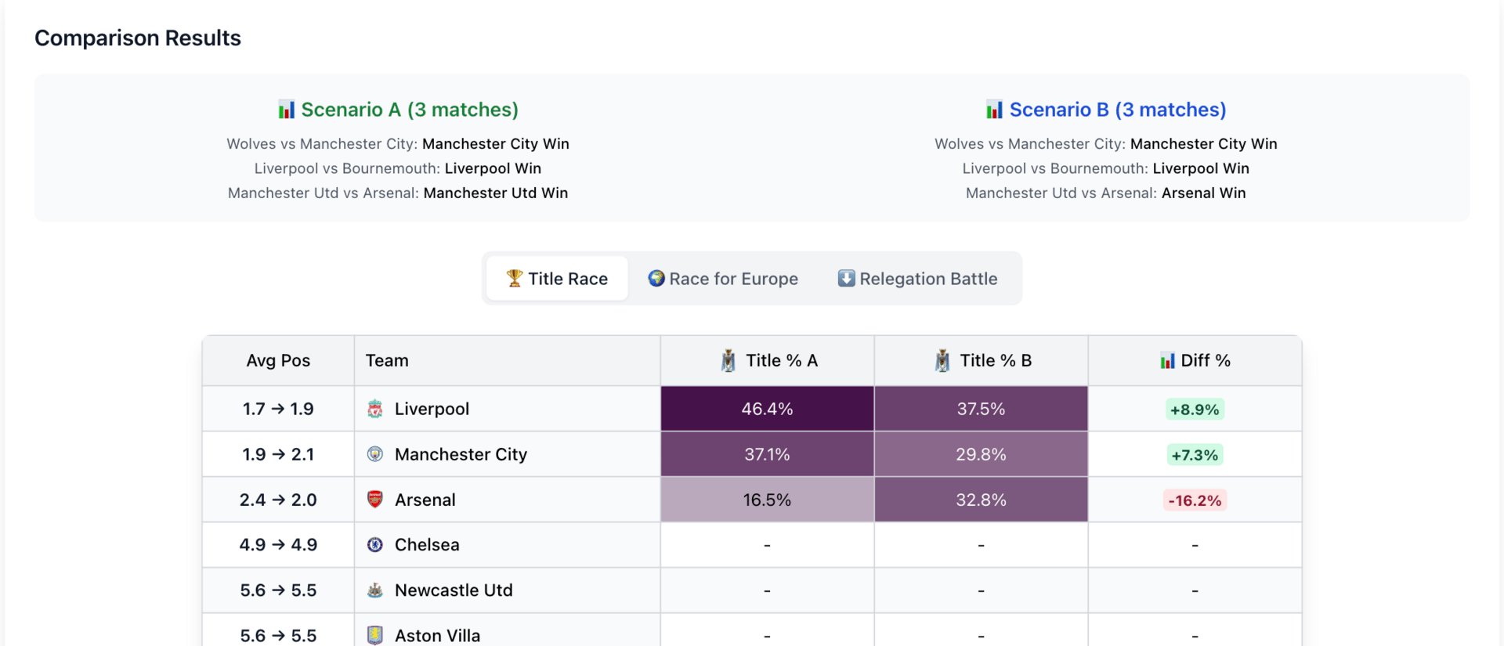Click the Newcastle Utd club crest icon
The image size is (1504, 646).
(375, 590)
